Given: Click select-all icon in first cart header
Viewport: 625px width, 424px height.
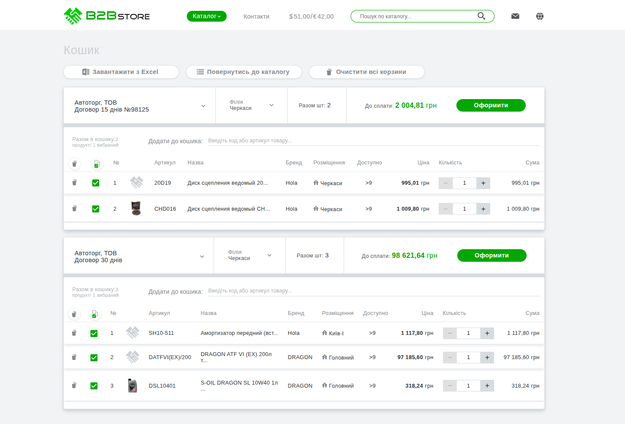Looking at the screenshot, I should [x=97, y=164].
